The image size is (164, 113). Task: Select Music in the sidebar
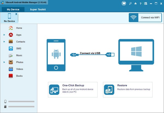19,55
